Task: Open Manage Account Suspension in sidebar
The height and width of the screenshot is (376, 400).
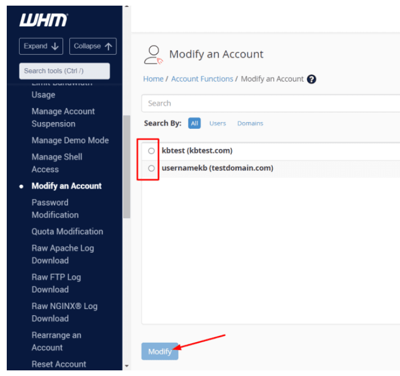Action: [63, 118]
